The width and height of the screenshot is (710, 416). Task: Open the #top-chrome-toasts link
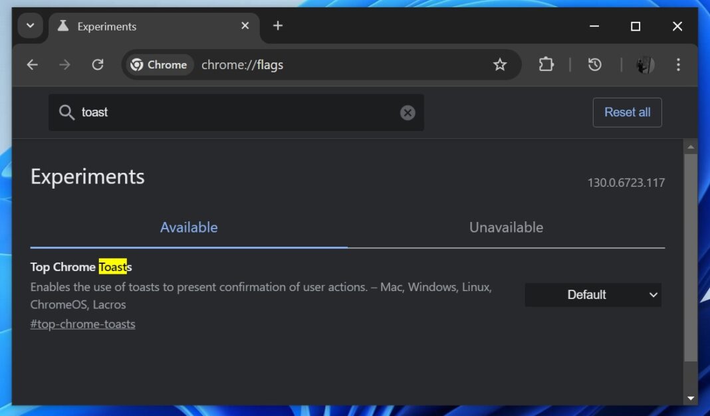pos(82,324)
